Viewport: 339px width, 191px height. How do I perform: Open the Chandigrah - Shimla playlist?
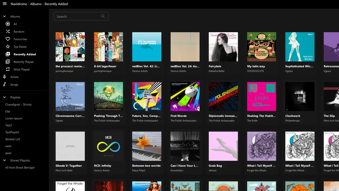click(x=18, y=104)
